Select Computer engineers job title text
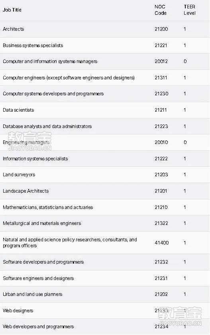210x335 pixels. (69, 77)
